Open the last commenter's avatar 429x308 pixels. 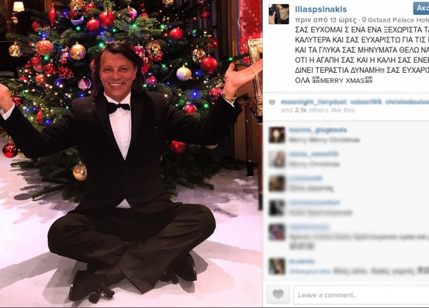277,266
